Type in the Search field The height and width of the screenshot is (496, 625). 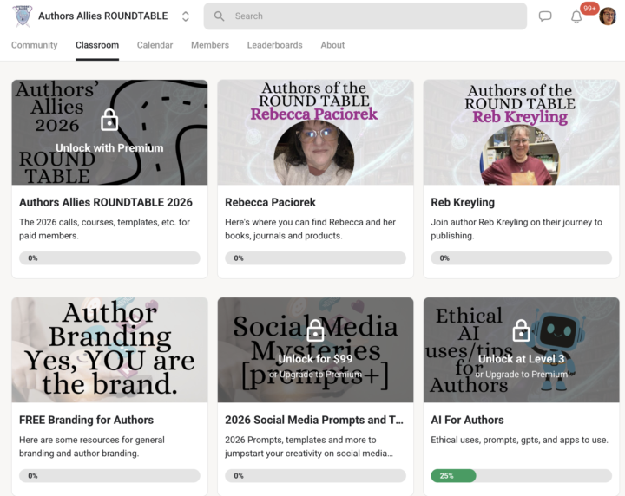click(373, 16)
